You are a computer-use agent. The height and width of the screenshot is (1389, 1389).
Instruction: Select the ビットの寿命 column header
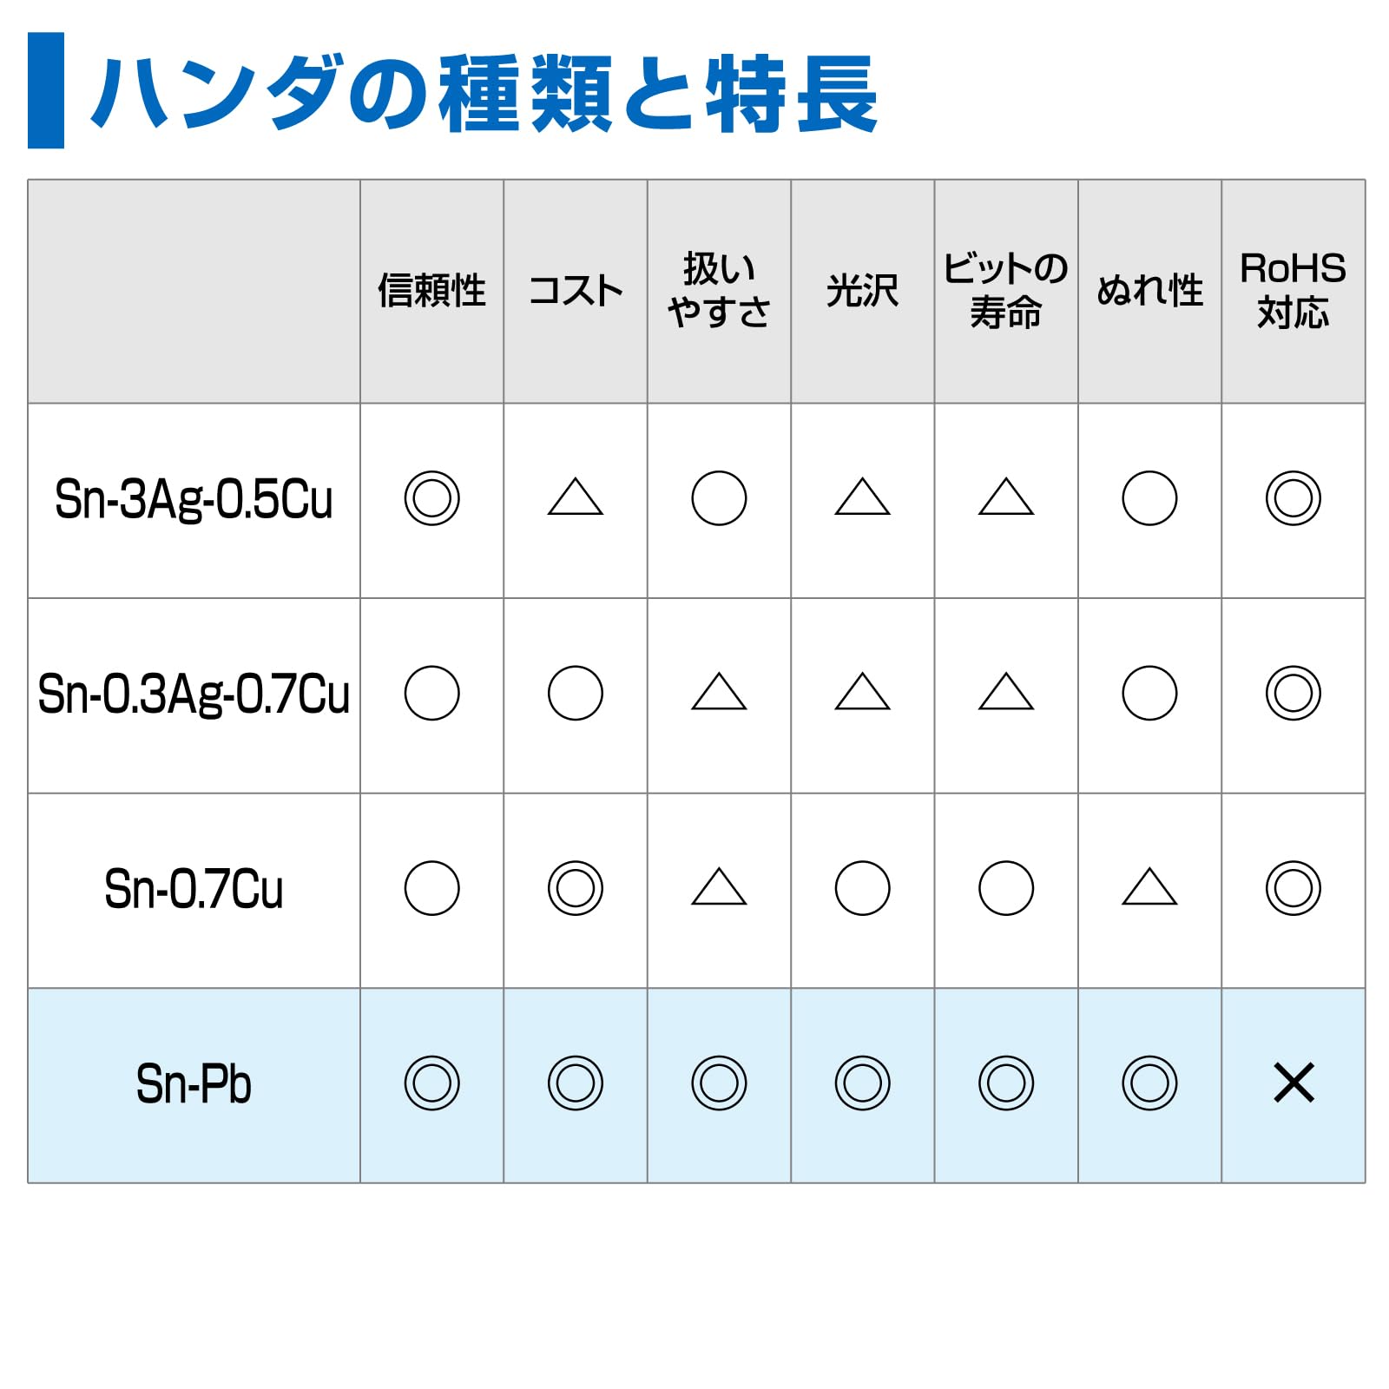click(x=1006, y=291)
